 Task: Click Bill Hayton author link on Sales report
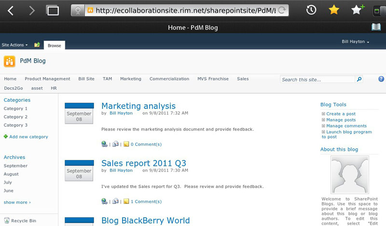(121, 171)
